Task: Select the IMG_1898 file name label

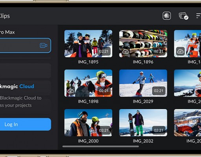Action: click(88, 101)
